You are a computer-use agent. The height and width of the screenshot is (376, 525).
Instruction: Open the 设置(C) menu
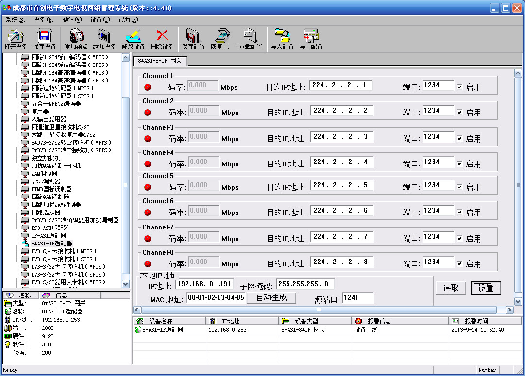point(100,20)
